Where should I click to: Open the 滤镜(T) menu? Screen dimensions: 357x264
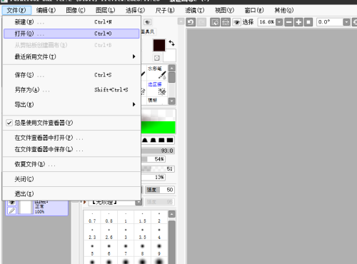pyautogui.click(x=194, y=10)
